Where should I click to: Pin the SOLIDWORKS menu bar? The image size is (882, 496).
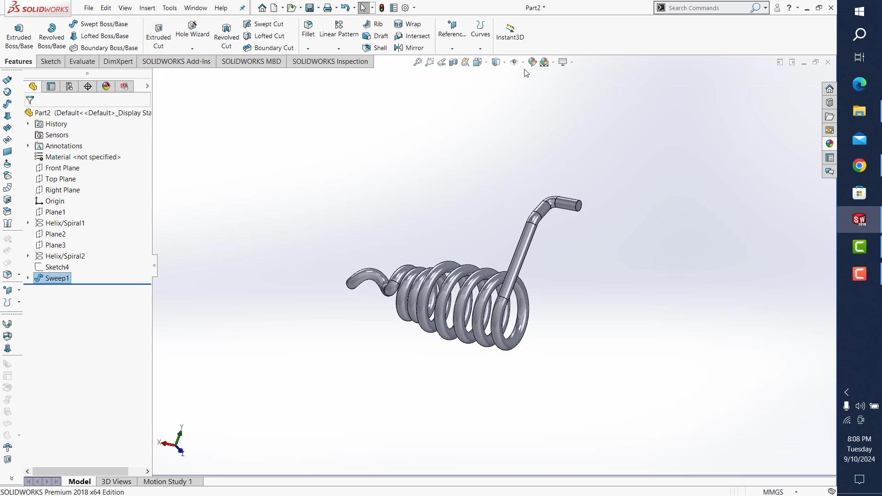[242, 8]
